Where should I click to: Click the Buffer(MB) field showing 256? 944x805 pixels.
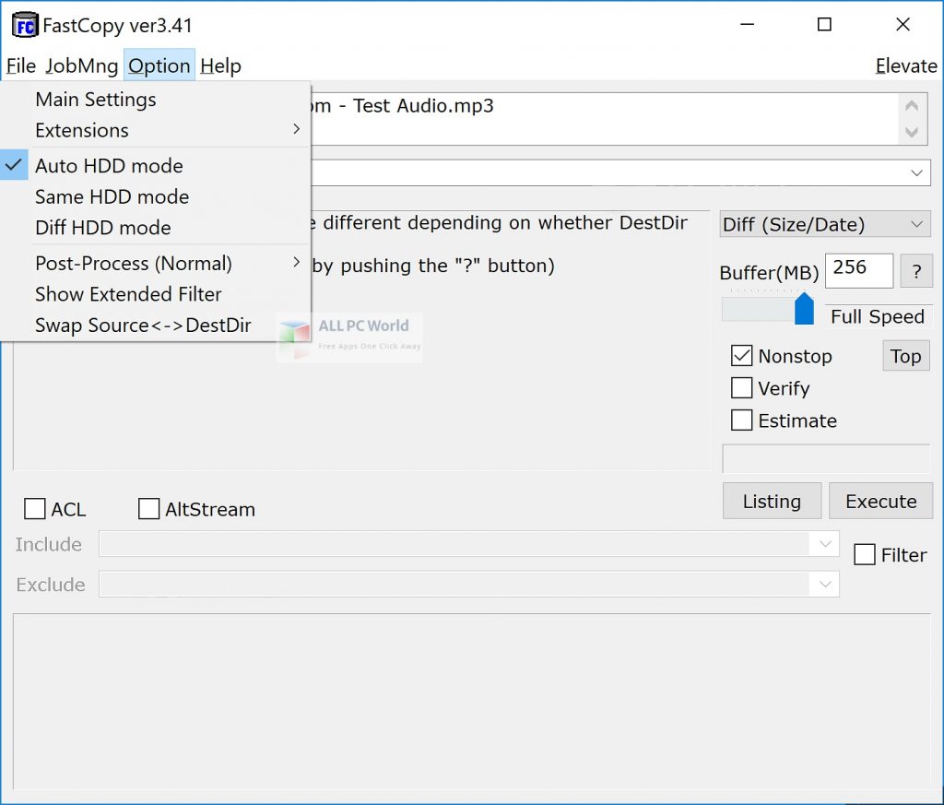click(858, 270)
